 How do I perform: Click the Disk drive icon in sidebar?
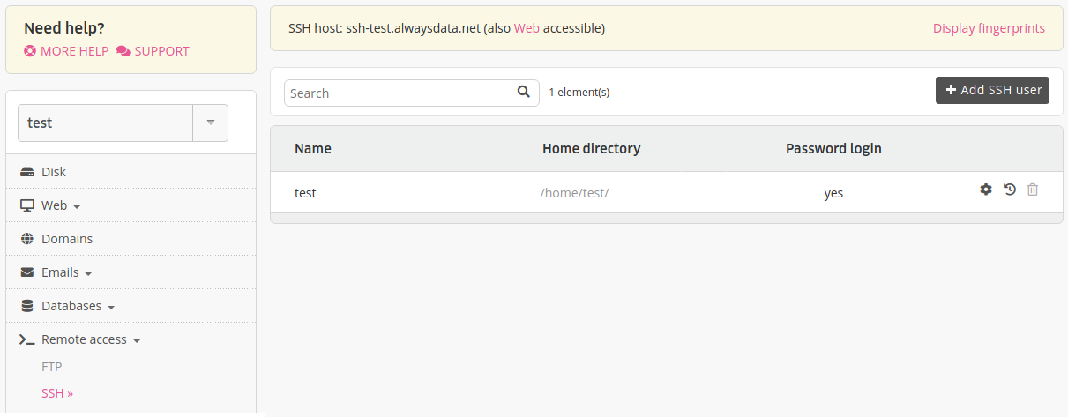27,172
